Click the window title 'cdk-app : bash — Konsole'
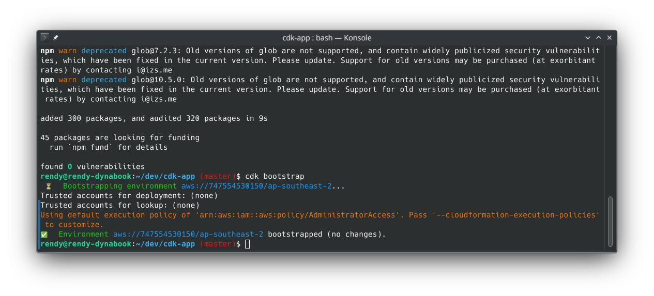 click(327, 38)
